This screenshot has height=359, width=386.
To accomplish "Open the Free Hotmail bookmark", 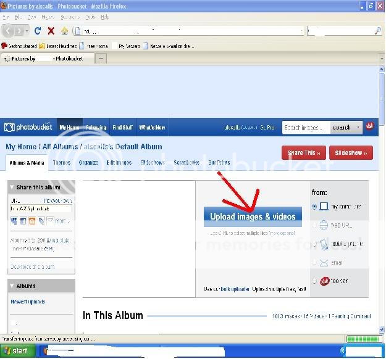I will (x=93, y=46).
